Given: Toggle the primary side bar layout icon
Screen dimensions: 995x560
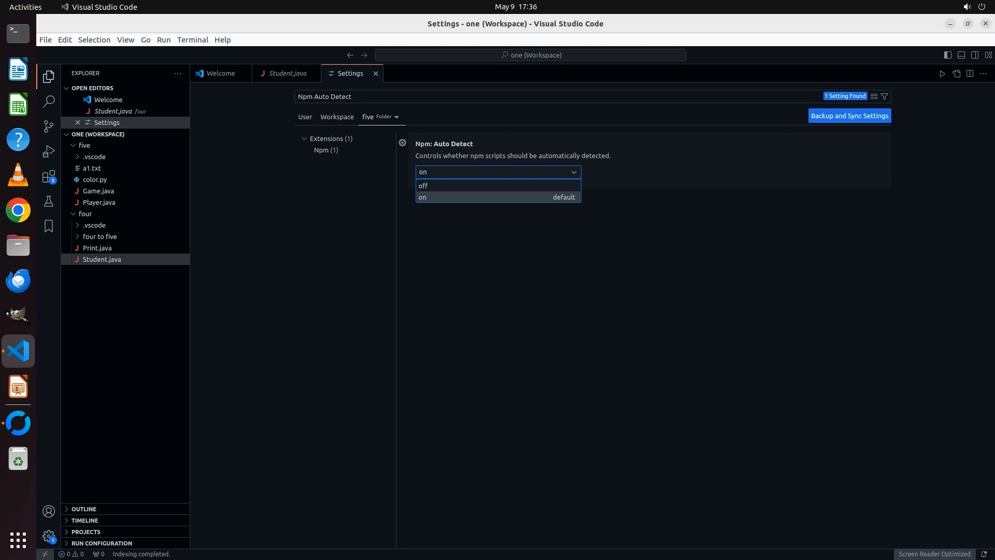Looking at the screenshot, I should click(x=947, y=55).
